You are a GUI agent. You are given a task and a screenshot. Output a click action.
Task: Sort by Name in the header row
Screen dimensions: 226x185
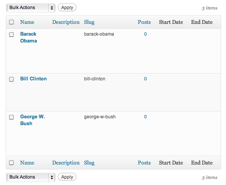pos(27,22)
